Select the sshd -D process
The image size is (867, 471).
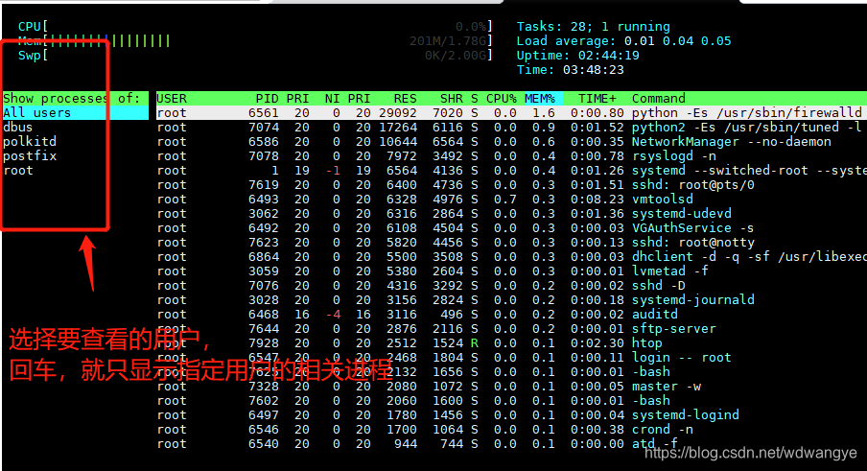[x=511, y=285]
